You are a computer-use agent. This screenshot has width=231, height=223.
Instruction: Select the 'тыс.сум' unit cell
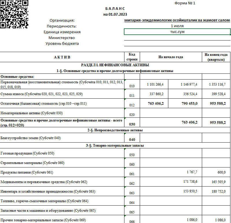click(x=177, y=32)
